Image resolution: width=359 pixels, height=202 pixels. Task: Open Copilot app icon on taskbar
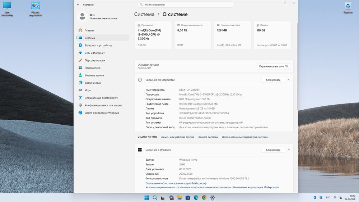point(171,198)
